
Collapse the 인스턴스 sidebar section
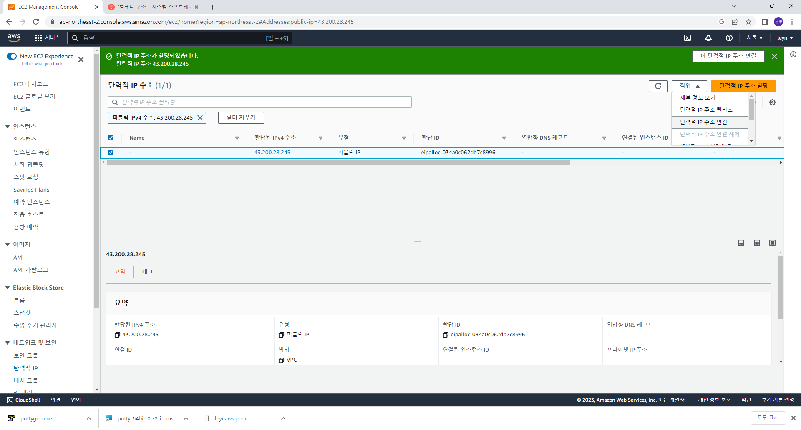[8, 127]
